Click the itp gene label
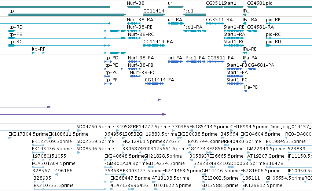The width and height of the screenshot is (312, 191). coord(11,11)
